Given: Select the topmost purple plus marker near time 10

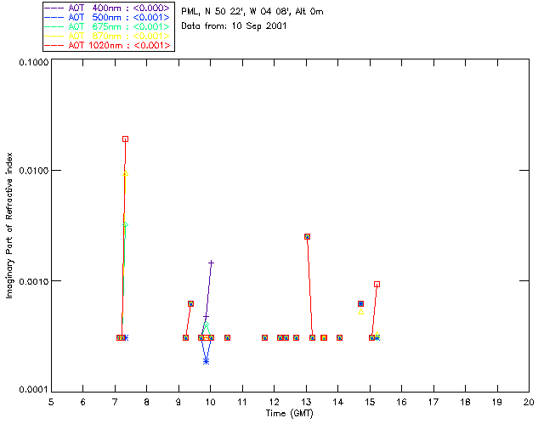Looking at the screenshot, I should [211, 263].
